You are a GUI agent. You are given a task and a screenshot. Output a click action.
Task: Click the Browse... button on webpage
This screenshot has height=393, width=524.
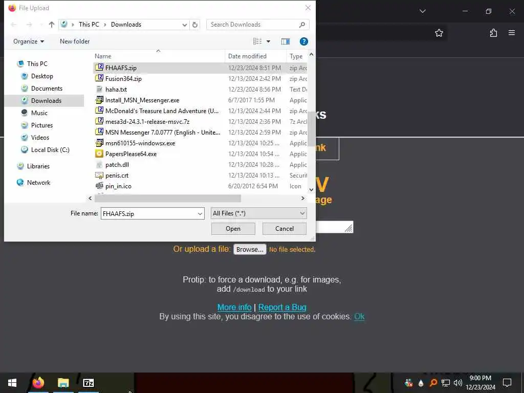250,249
